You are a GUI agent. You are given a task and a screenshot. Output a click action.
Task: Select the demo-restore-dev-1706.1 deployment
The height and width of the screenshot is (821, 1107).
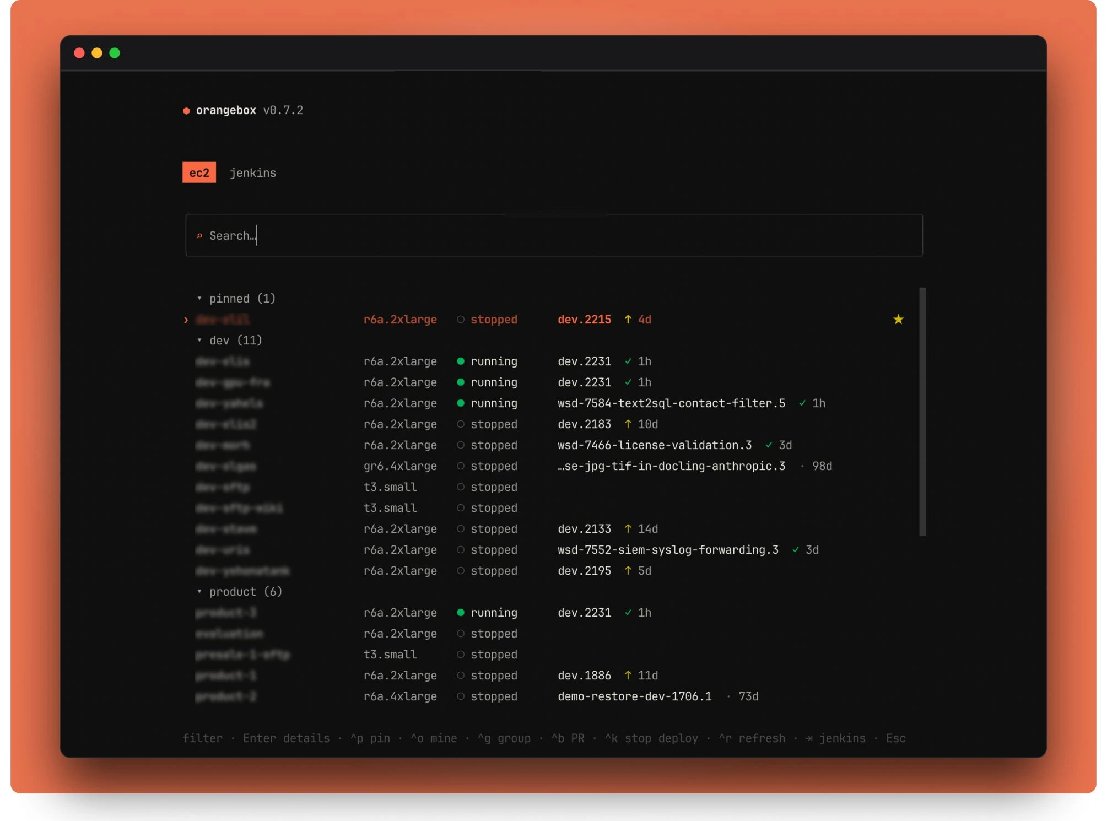pos(634,696)
